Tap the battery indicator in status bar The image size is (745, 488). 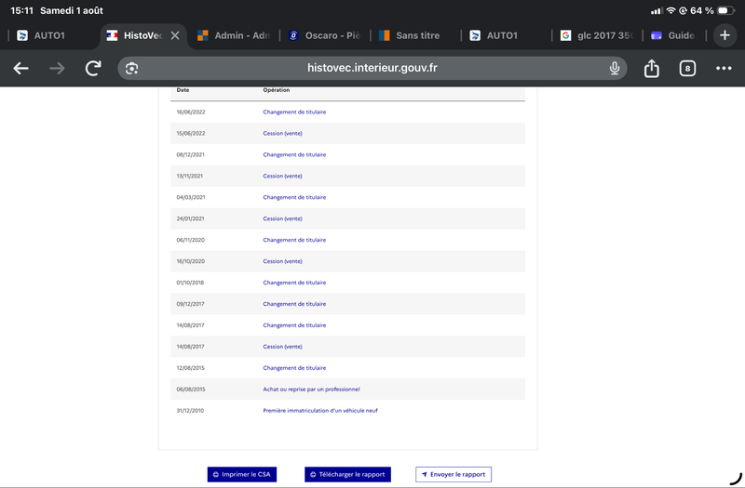click(726, 10)
